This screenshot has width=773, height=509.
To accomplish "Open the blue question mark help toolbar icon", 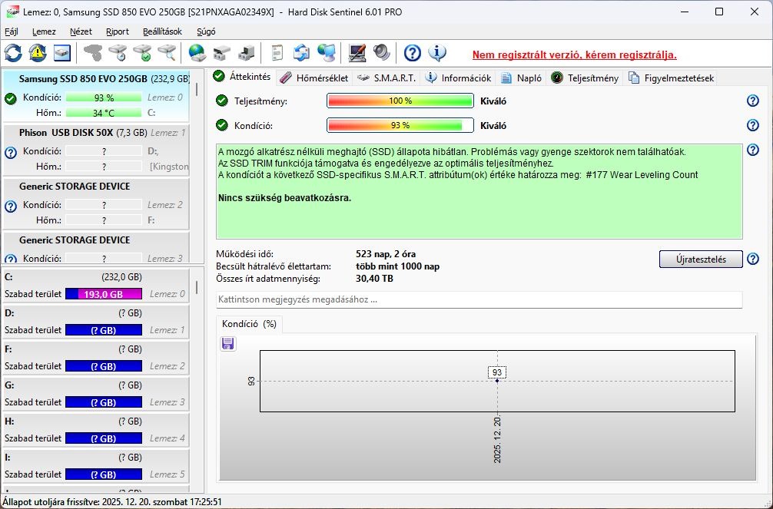I will [x=412, y=53].
